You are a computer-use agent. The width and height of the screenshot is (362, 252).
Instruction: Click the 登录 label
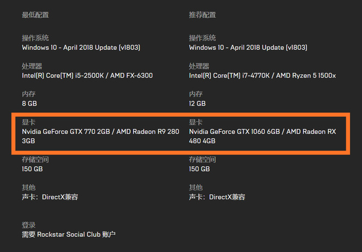(29, 225)
